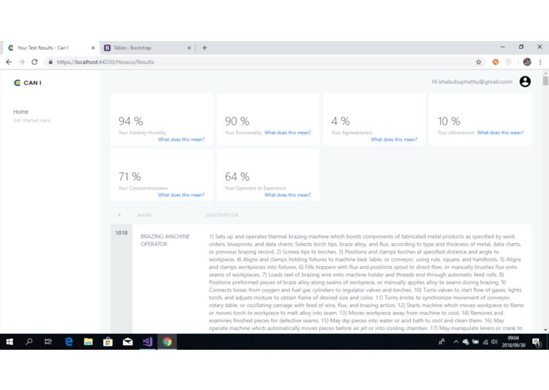Click the 71 % Conscientiousness score
Image resolution: width=549 pixels, height=390 pixels.
click(x=130, y=177)
